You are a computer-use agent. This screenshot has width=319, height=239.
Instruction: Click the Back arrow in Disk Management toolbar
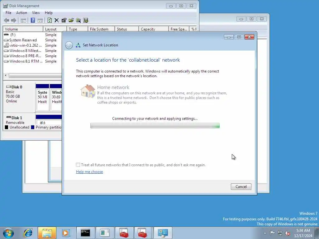coord(7,20)
